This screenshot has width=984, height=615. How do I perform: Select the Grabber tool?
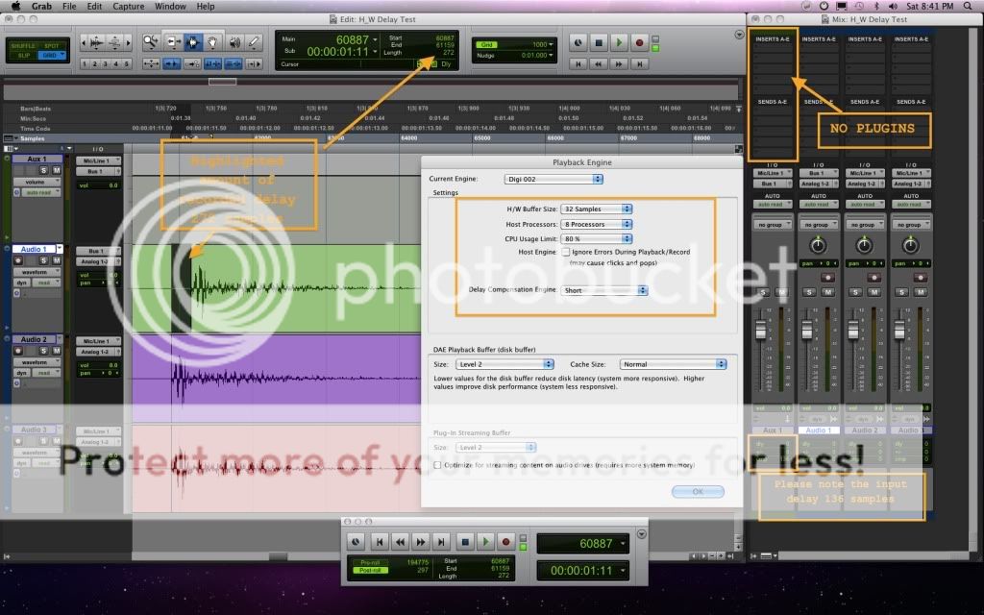coord(213,42)
